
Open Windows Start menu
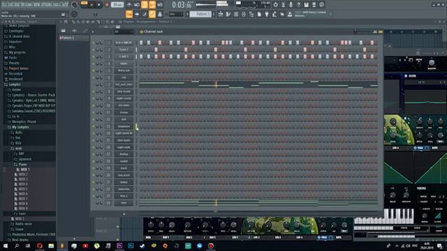(6, 246)
